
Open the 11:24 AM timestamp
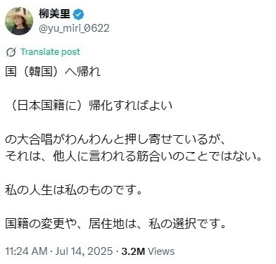(26, 251)
